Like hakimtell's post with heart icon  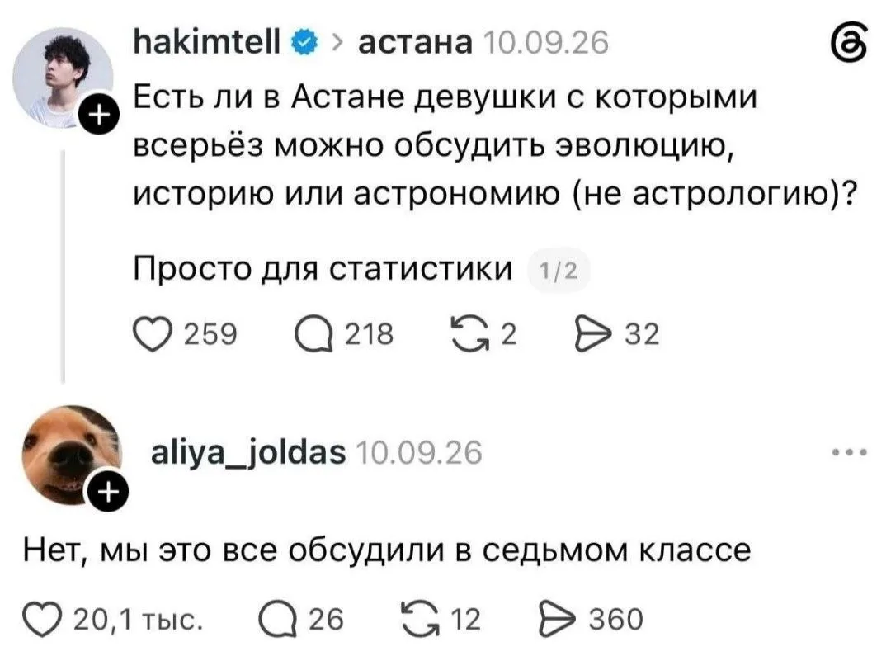(153, 334)
